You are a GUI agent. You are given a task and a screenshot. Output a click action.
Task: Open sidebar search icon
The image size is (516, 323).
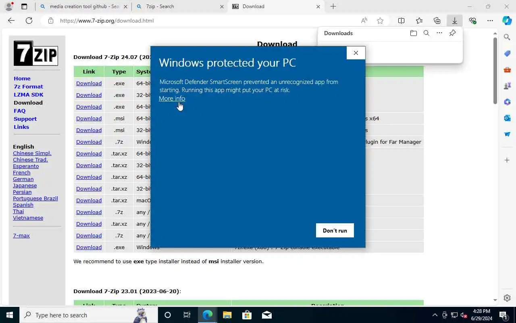(507, 37)
